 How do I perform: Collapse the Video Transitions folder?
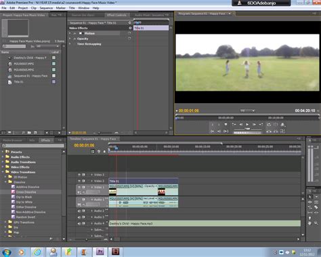pyautogui.click(x=3, y=172)
